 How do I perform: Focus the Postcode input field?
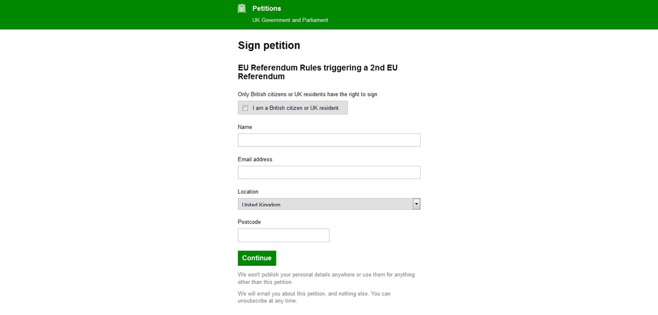point(283,235)
